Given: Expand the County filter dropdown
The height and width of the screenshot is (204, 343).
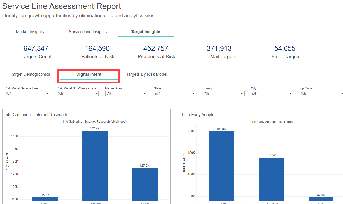Looking at the screenshot, I should point(223,94).
